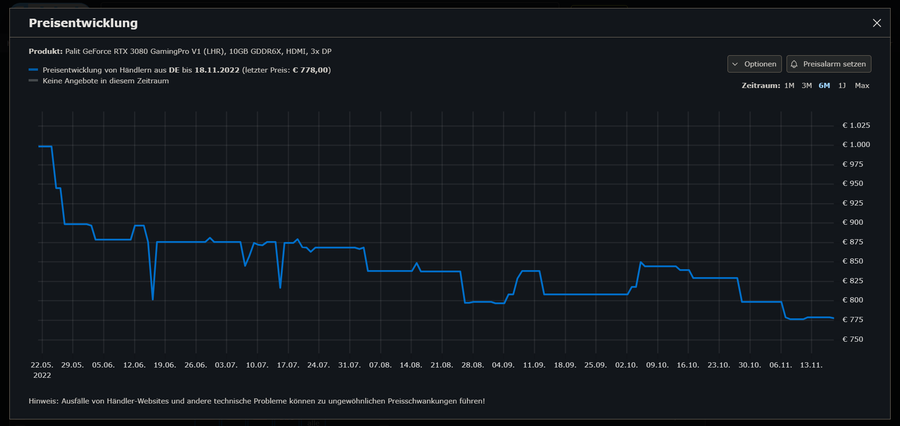The height and width of the screenshot is (426, 900).
Task: Set a price alert with Preisalarm setzen
Action: click(x=828, y=64)
